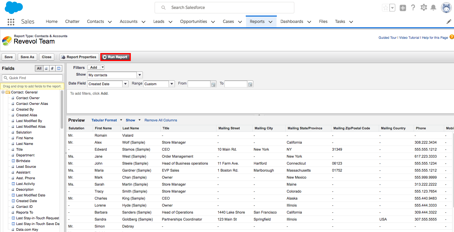The width and height of the screenshot is (454, 232).
Task: Click the Close button
Action: tap(47, 57)
